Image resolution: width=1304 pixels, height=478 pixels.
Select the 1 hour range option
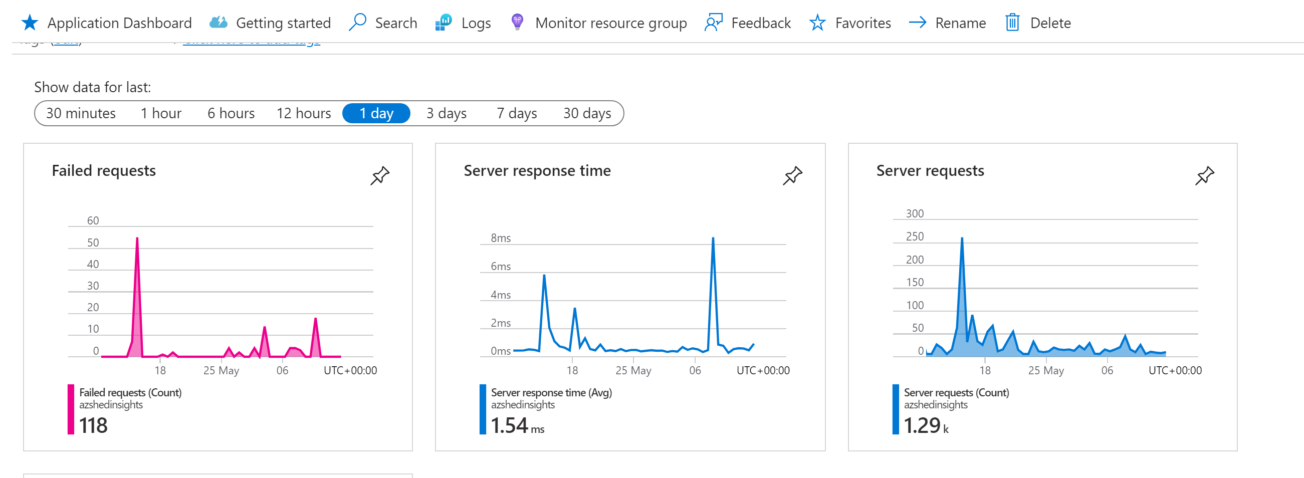pyautogui.click(x=160, y=113)
